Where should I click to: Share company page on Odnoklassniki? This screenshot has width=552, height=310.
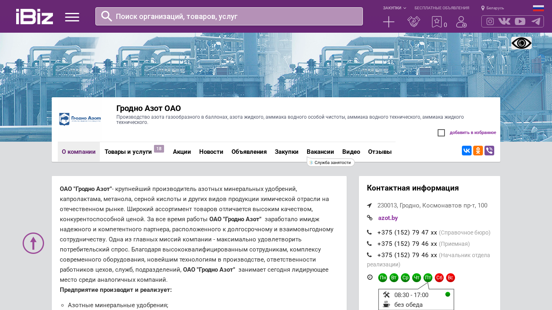478,151
